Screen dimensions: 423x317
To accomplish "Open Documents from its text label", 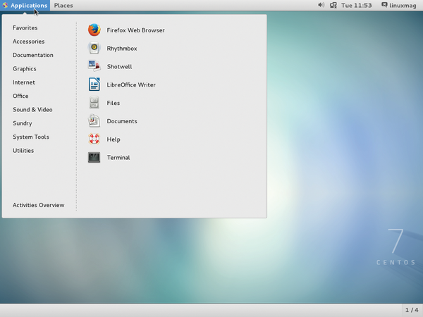I will coord(122,121).
